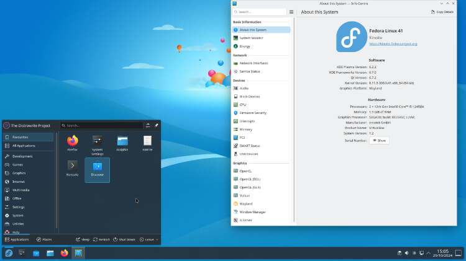Open Firefox from launcher favourites
The image size is (466, 261).
point(72,144)
